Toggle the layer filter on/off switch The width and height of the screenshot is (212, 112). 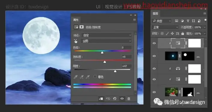(x=205, y=20)
